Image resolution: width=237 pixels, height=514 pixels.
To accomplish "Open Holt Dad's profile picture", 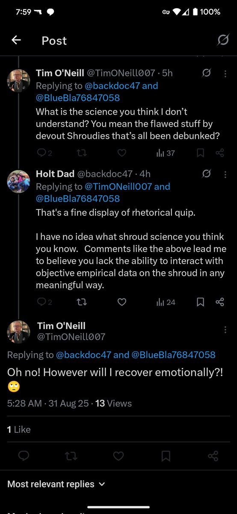I will 18,182.
